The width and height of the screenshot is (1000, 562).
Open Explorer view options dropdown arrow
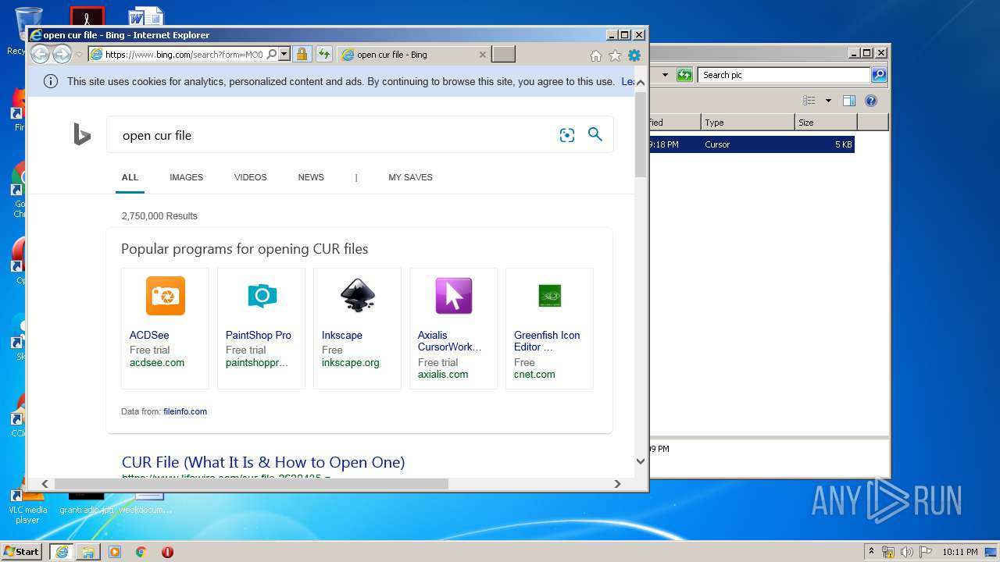828,101
